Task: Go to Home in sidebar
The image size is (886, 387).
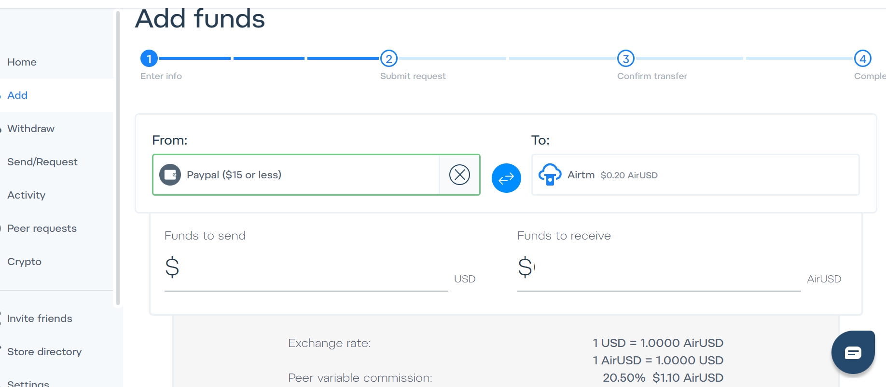Action: 22,62
